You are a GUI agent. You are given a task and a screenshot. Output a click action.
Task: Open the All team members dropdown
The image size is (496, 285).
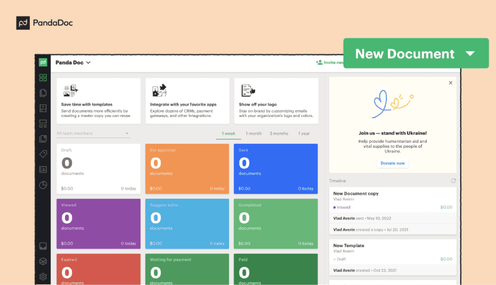click(x=92, y=133)
